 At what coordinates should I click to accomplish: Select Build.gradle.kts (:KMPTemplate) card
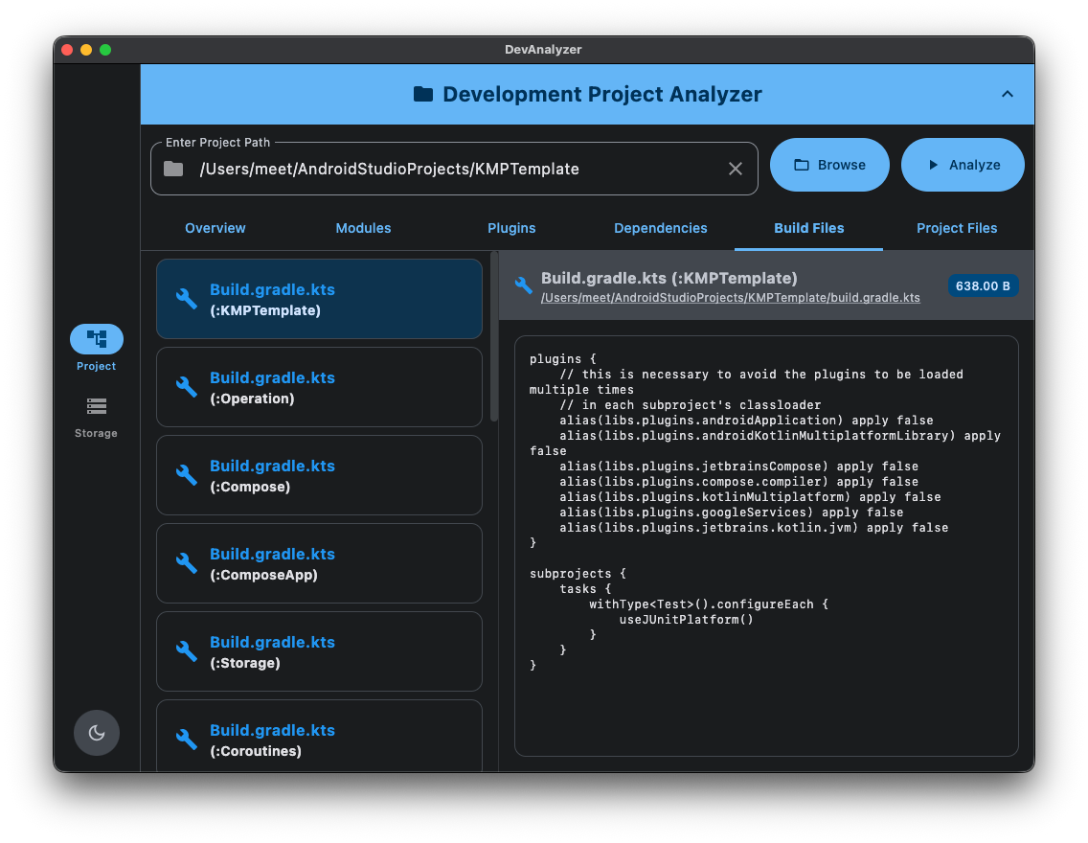pyautogui.click(x=319, y=299)
